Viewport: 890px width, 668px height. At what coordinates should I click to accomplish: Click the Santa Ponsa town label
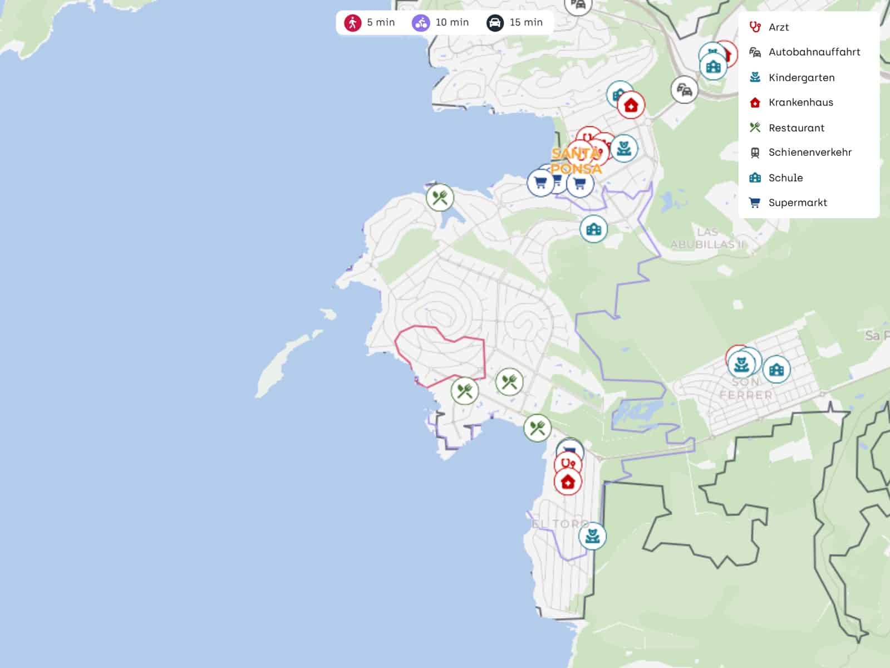click(576, 161)
